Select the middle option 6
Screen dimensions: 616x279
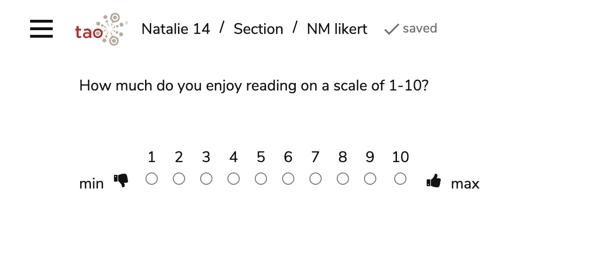[x=288, y=179]
